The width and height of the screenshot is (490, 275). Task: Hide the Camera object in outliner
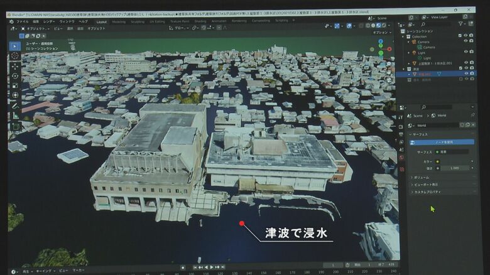coord(465,41)
